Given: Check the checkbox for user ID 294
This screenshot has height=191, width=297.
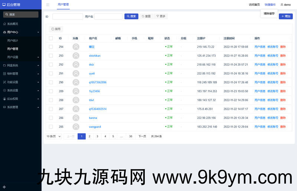Looking at the screenshot, I should (51, 47).
